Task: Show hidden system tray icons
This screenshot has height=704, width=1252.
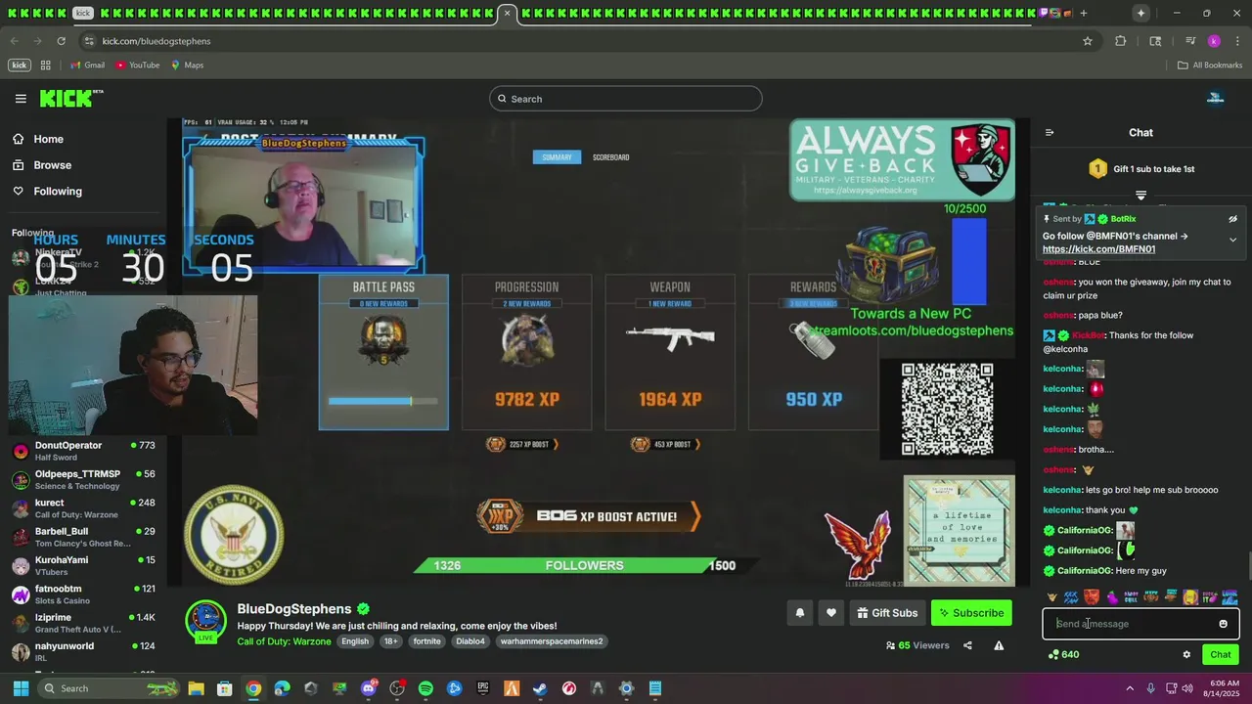Action: [1130, 688]
